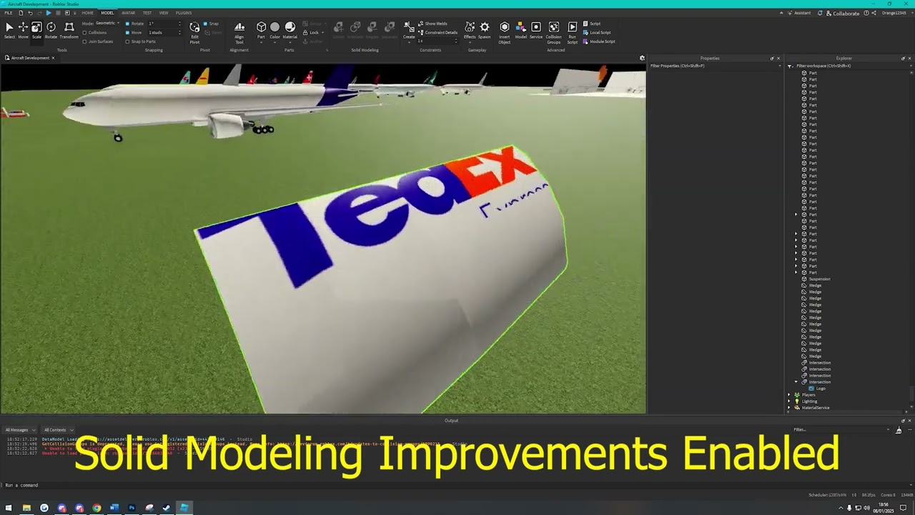Toggle the Move snapping checkbox

click(x=127, y=32)
